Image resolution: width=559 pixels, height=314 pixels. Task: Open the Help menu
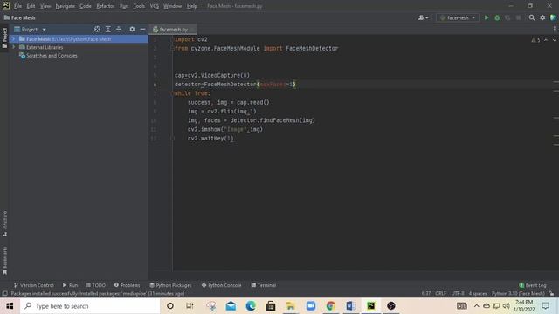click(x=192, y=6)
